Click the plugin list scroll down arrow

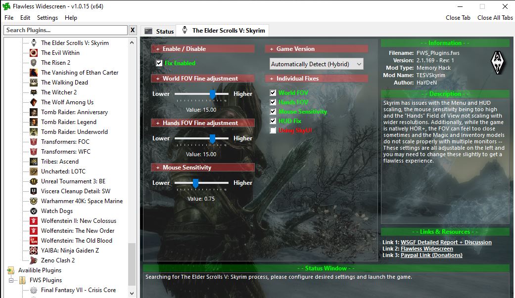click(132, 293)
